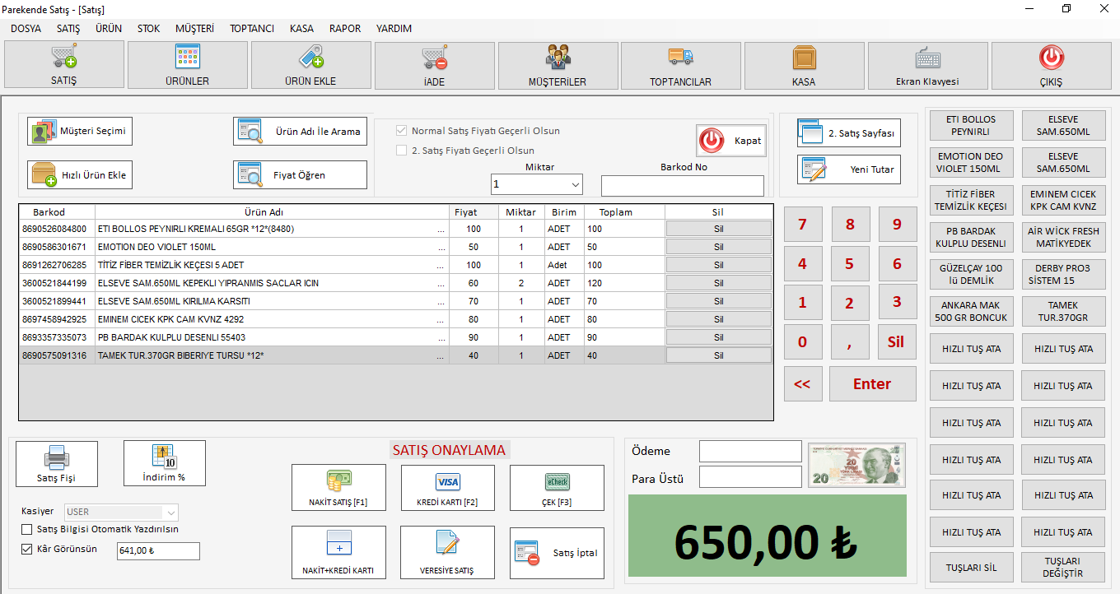Open the 2. Satış Sayfası page
Image resolution: width=1120 pixels, height=594 pixels.
(849, 133)
